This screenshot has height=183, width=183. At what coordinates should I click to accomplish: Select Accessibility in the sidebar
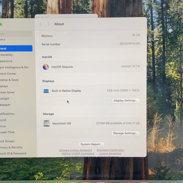pyautogui.click(x=7, y=55)
